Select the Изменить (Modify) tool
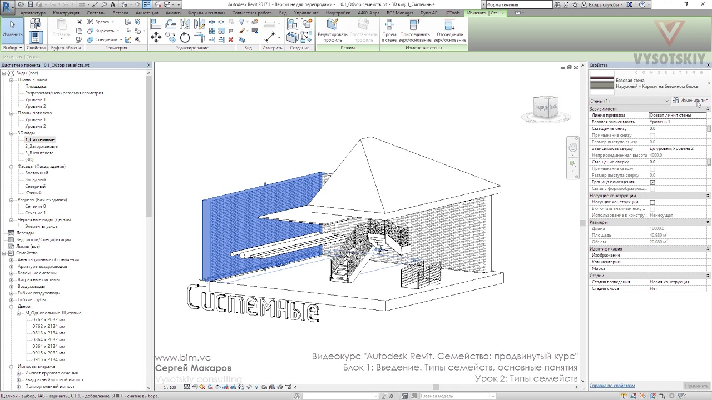Viewport: 712px width, 400px height. pyautogui.click(x=12, y=30)
